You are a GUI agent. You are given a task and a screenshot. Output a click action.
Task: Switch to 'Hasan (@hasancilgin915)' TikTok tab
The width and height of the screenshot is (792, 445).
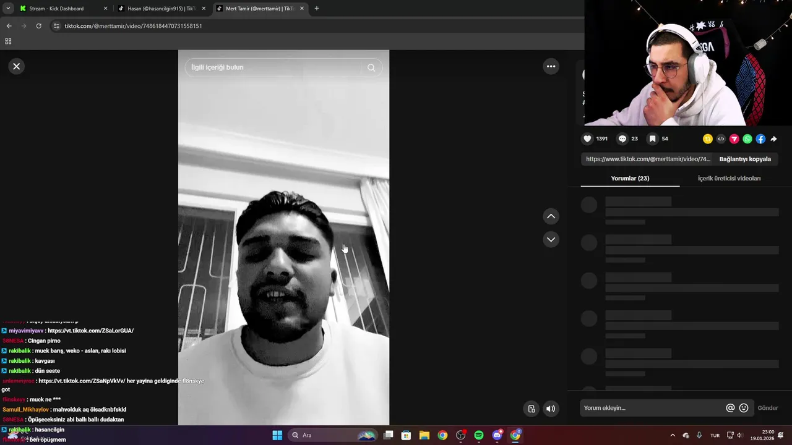(x=160, y=9)
